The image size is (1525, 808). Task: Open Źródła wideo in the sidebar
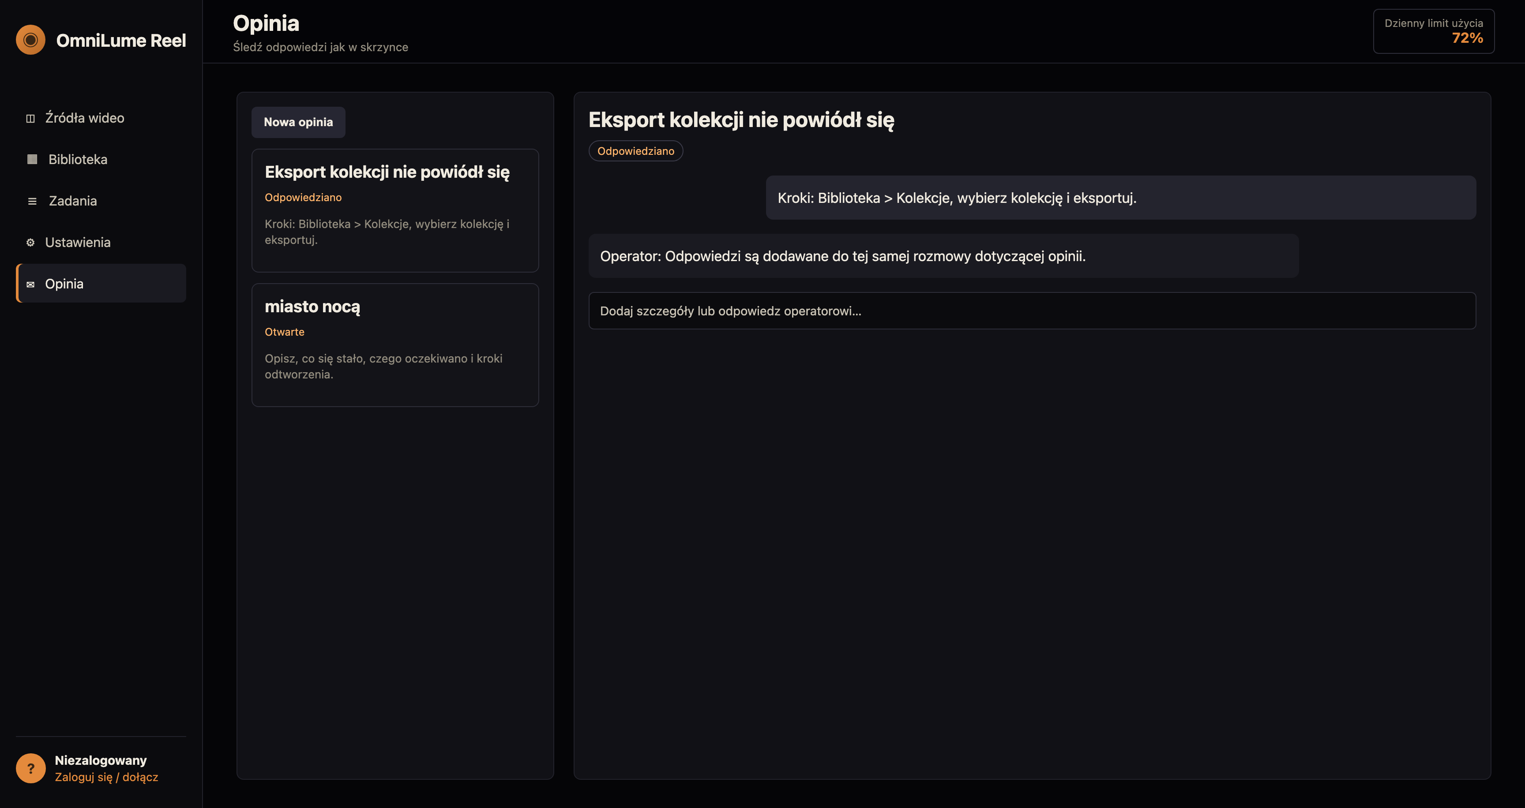pos(101,118)
